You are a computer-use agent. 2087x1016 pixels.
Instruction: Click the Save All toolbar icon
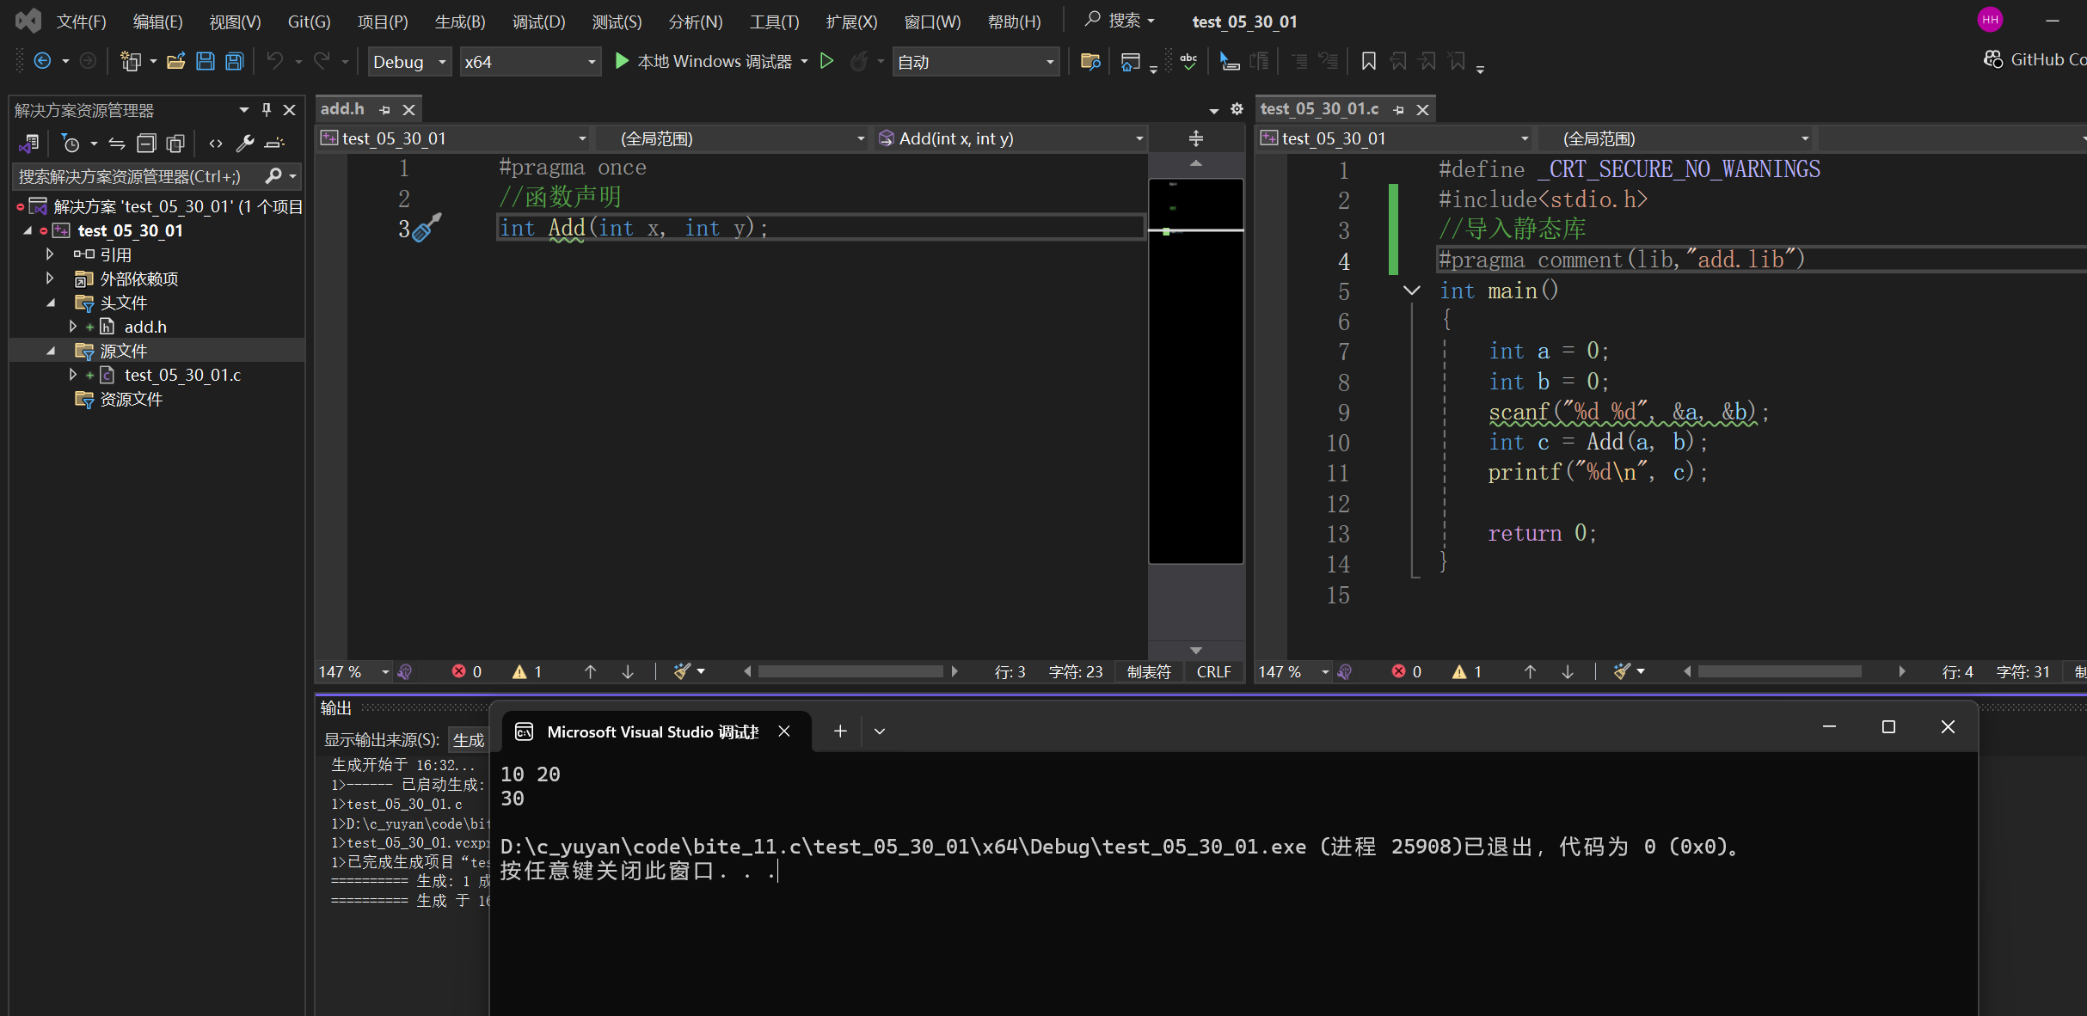tap(234, 61)
